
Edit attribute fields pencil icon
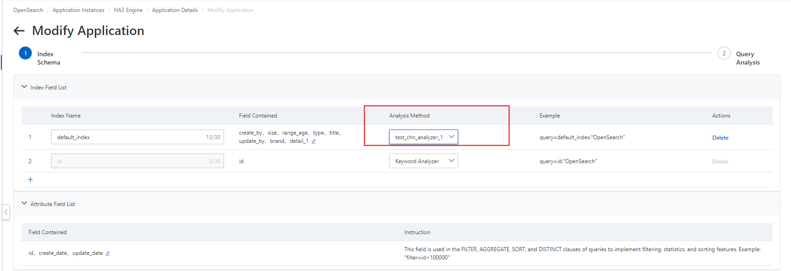point(107,253)
